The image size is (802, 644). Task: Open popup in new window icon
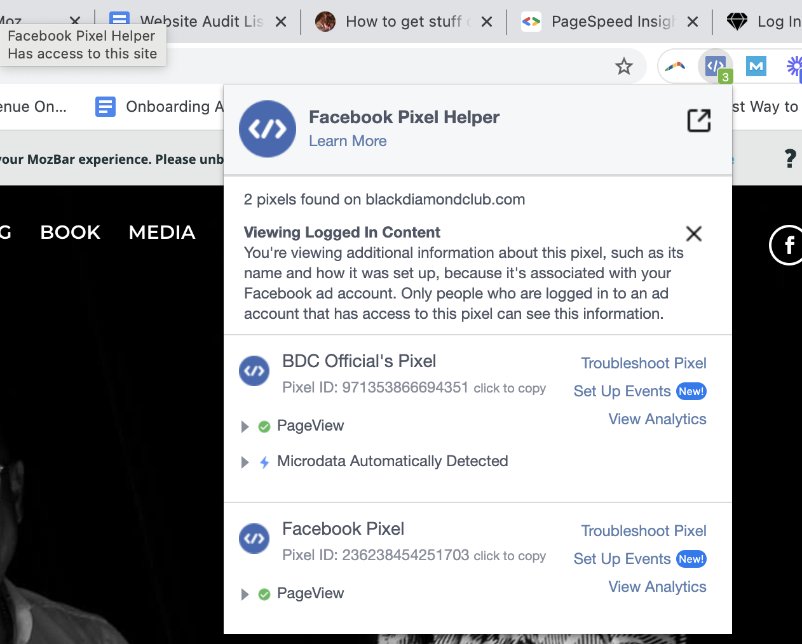(x=699, y=120)
